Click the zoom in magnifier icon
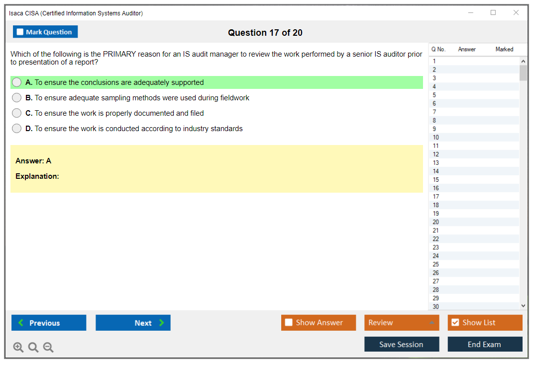 [18, 348]
